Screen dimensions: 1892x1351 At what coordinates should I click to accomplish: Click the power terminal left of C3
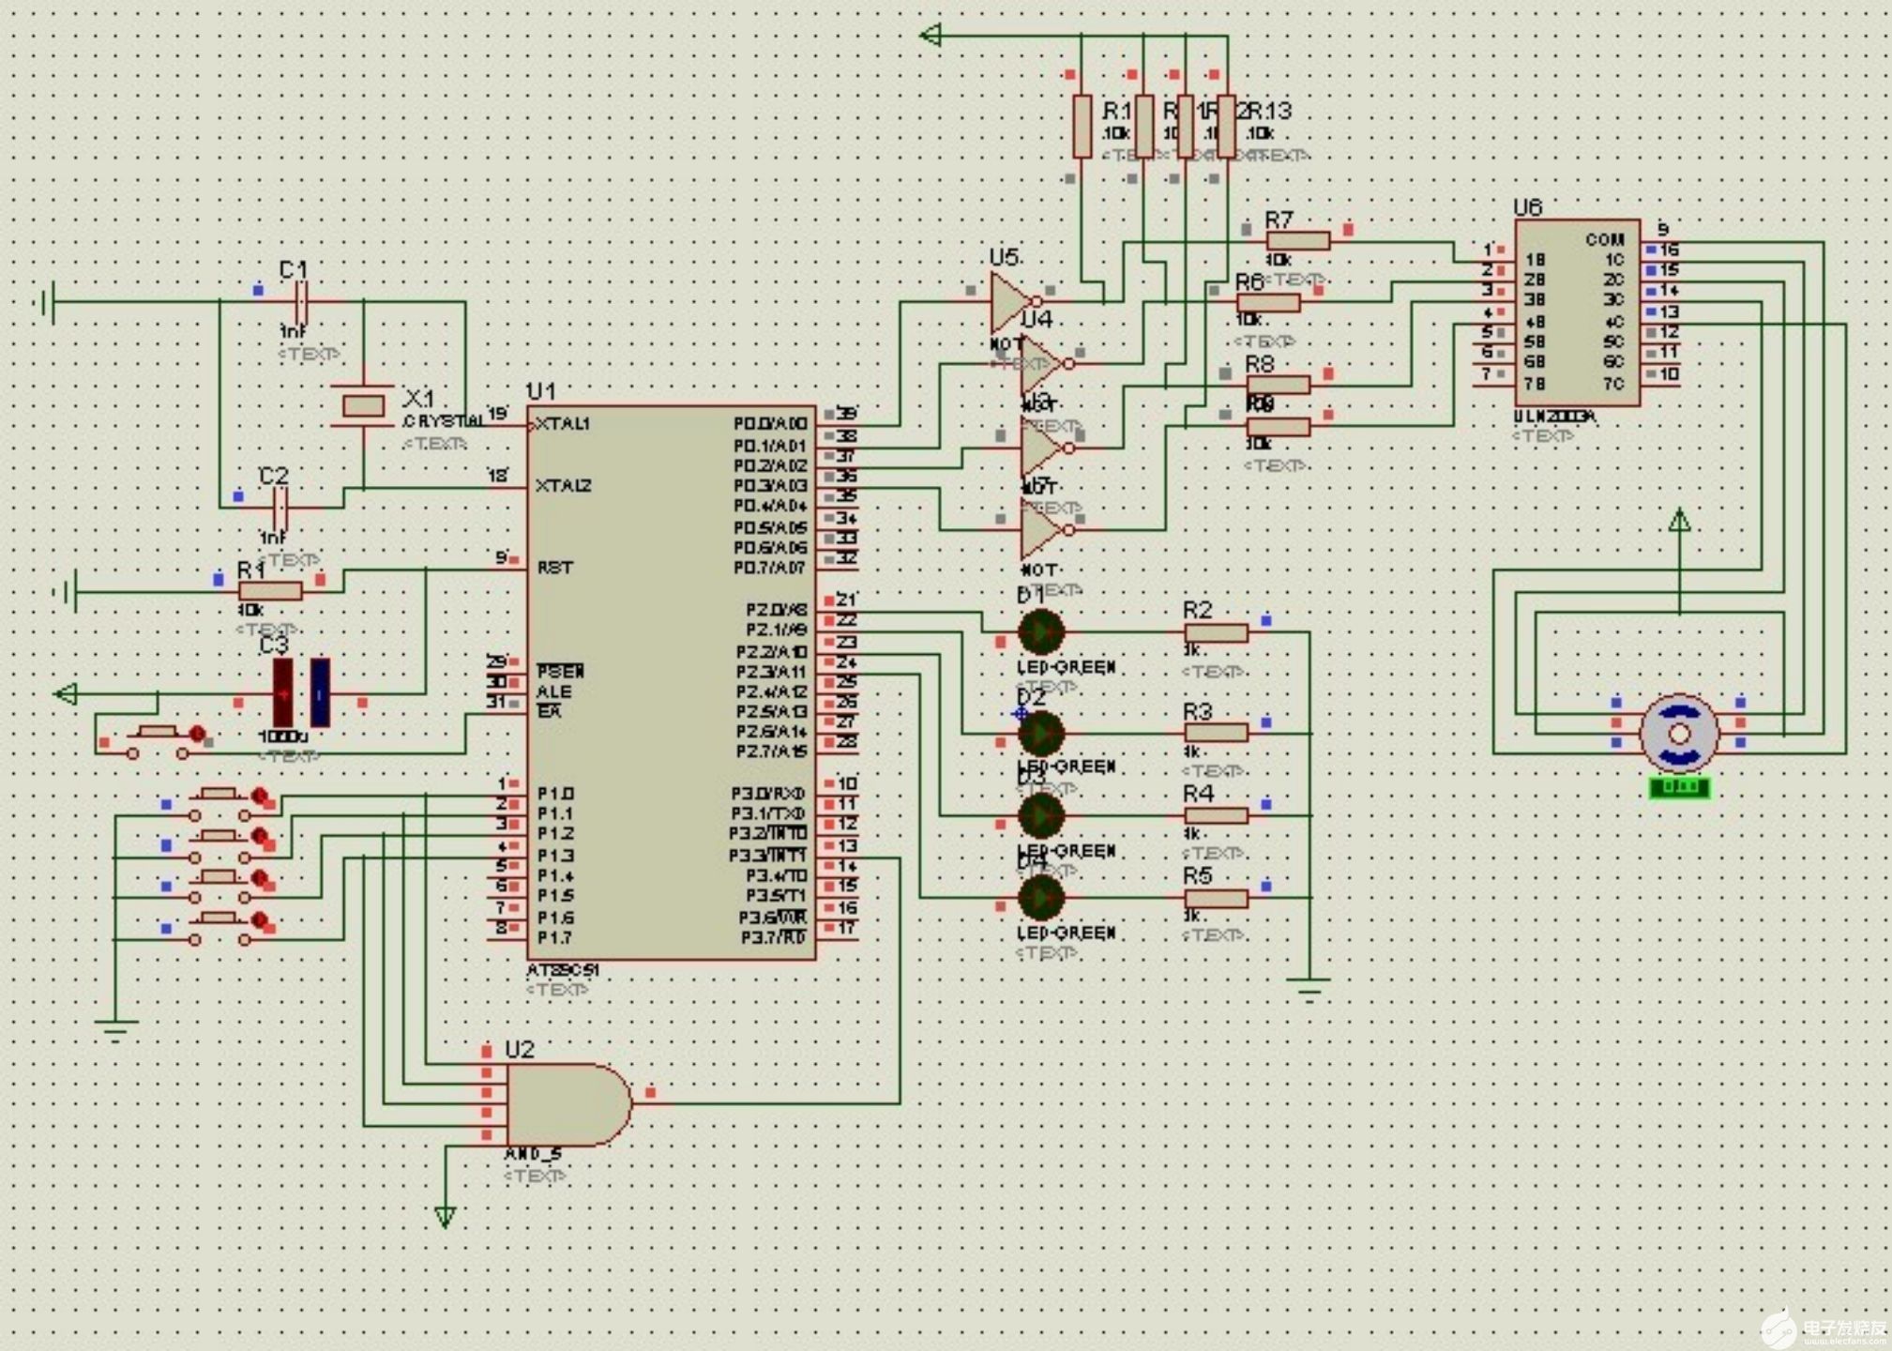point(66,694)
